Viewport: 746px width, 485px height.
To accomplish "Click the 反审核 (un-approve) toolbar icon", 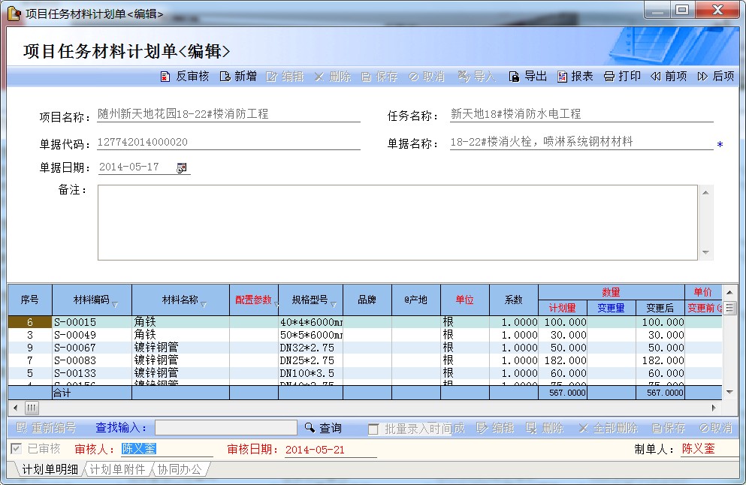I will (x=165, y=77).
